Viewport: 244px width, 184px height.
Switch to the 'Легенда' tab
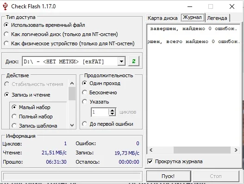217,18
